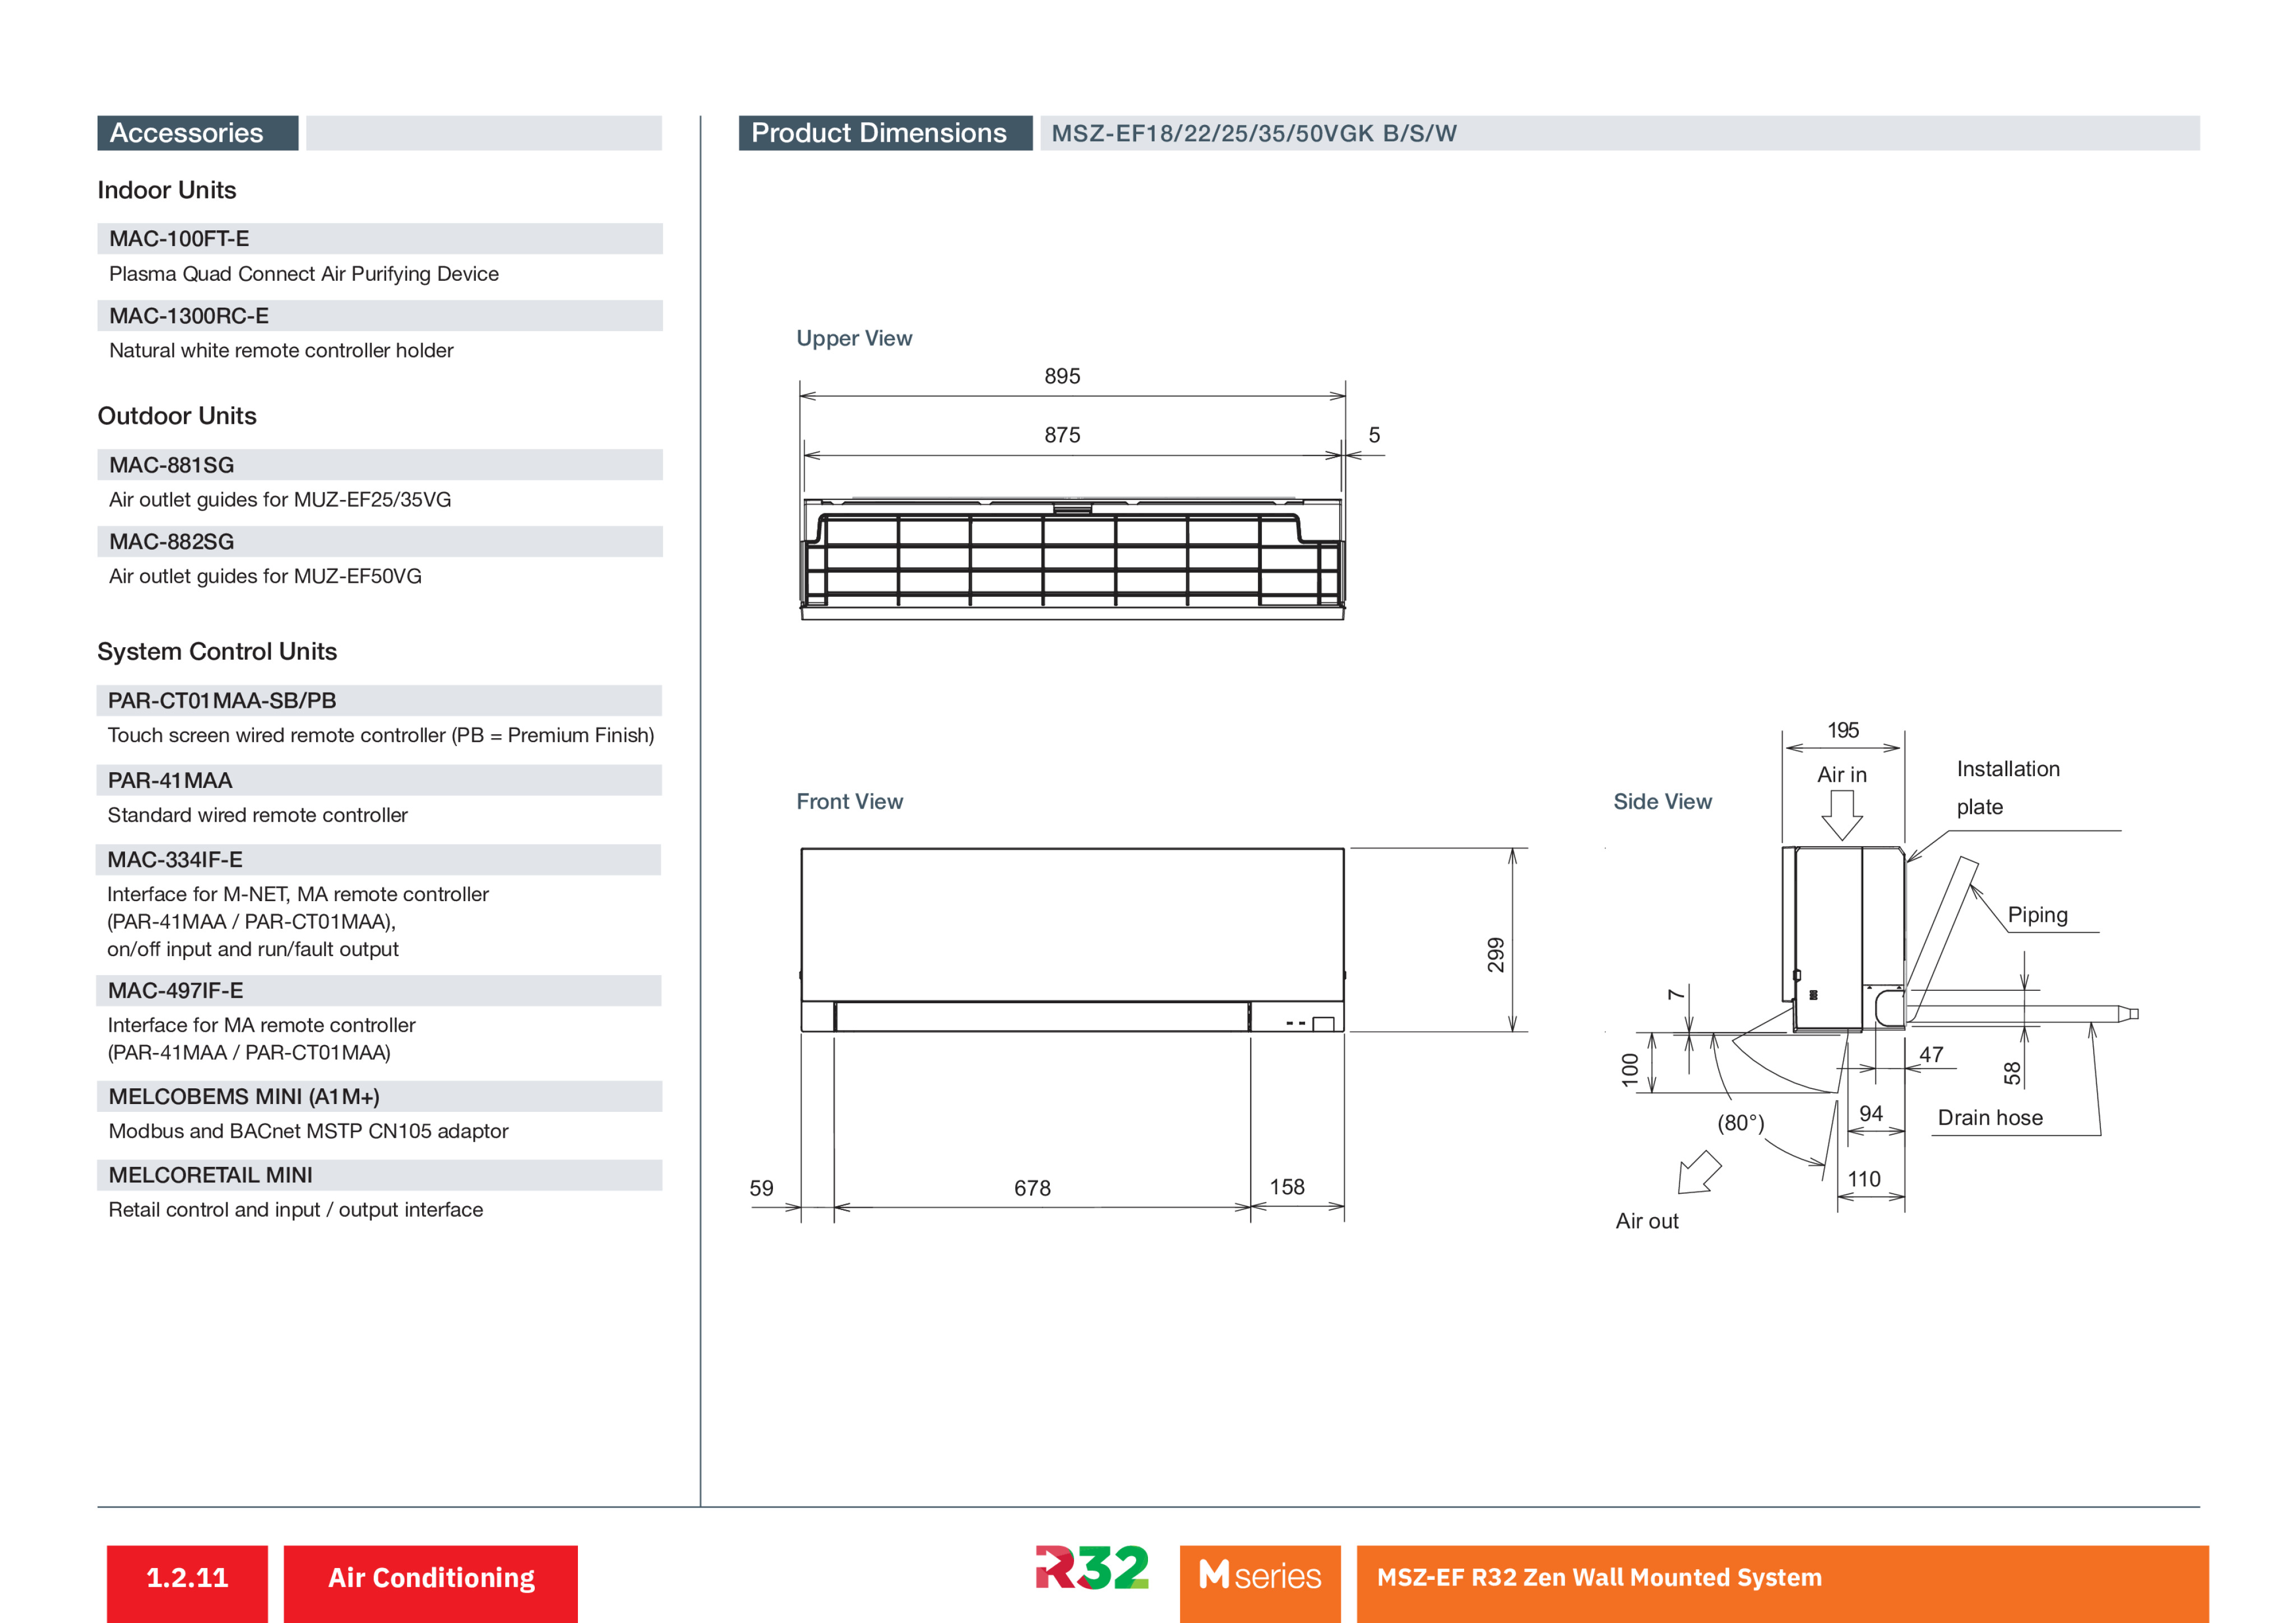Click the 158 front view dimension

pyautogui.click(x=1287, y=1187)
